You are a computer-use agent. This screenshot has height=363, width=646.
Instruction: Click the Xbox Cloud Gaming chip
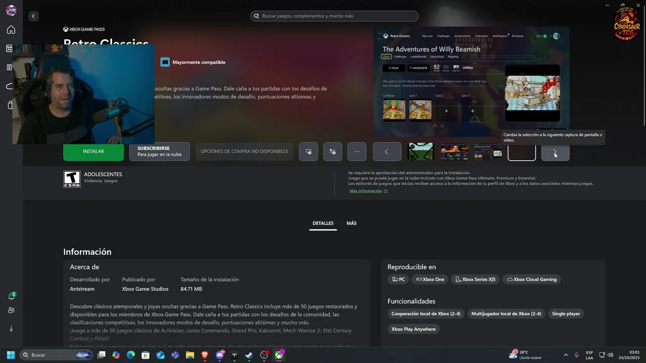[532, 279]
